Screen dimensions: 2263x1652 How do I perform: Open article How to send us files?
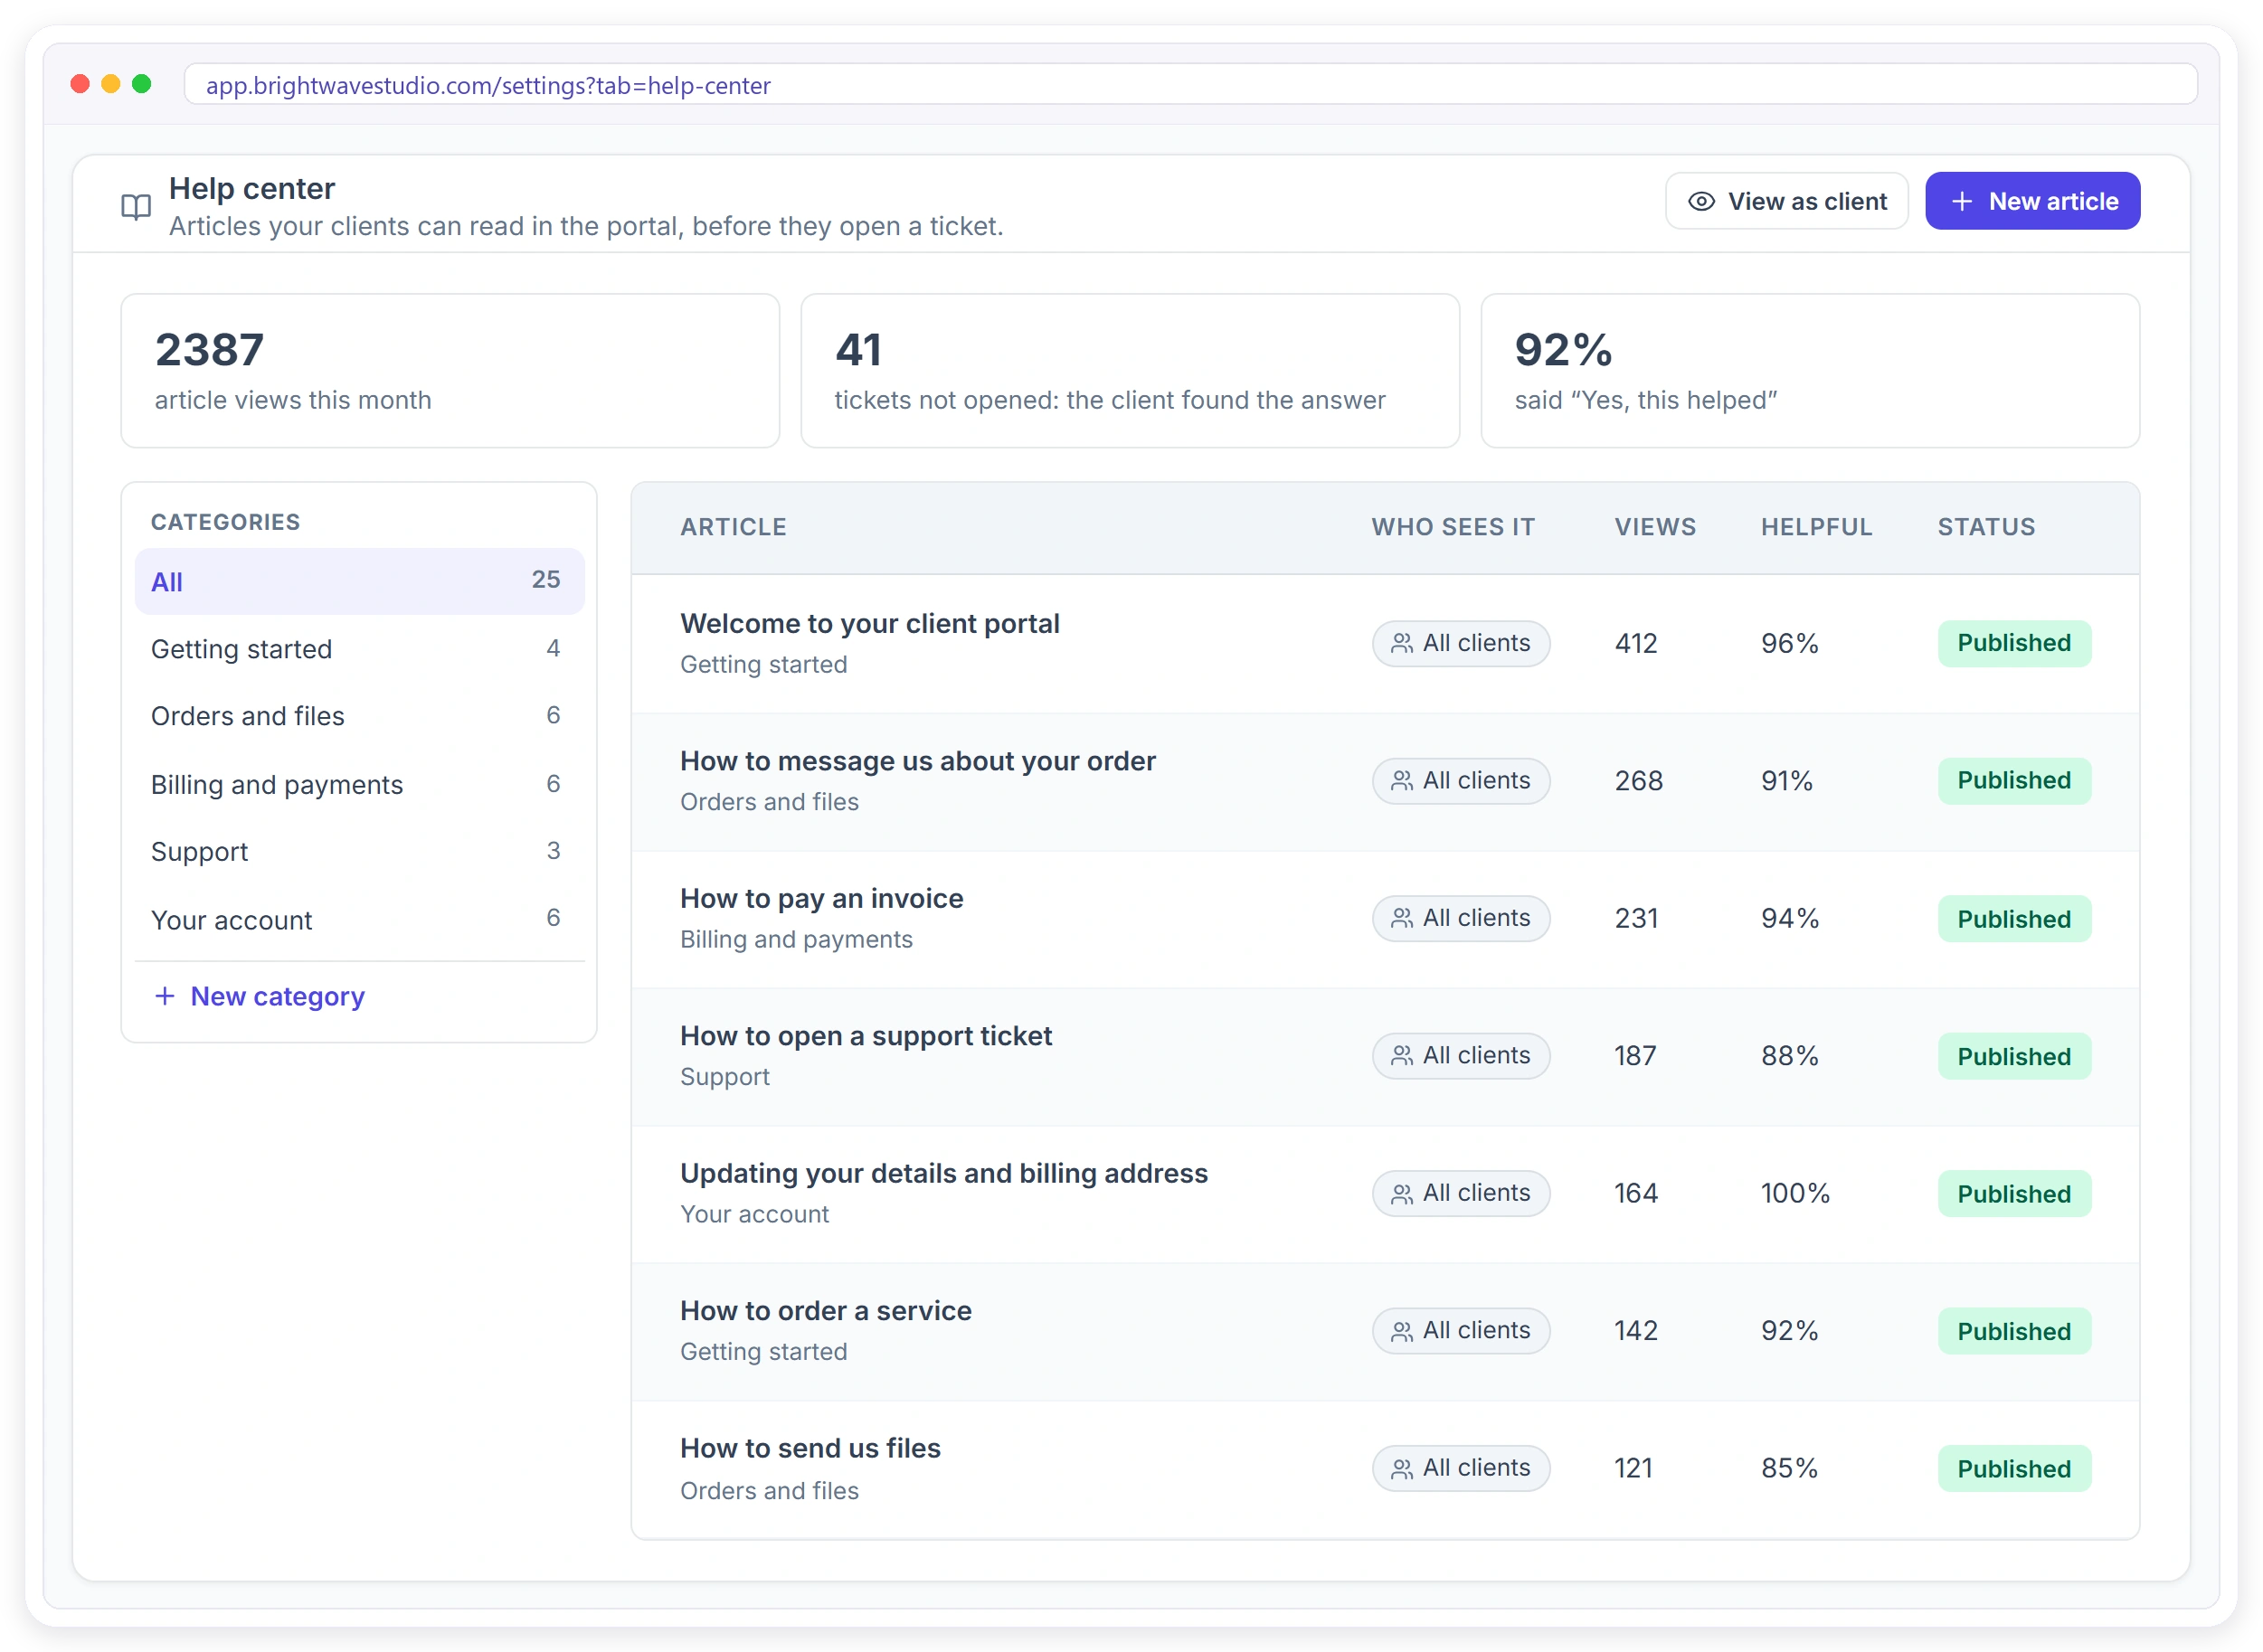point(810,1448)
